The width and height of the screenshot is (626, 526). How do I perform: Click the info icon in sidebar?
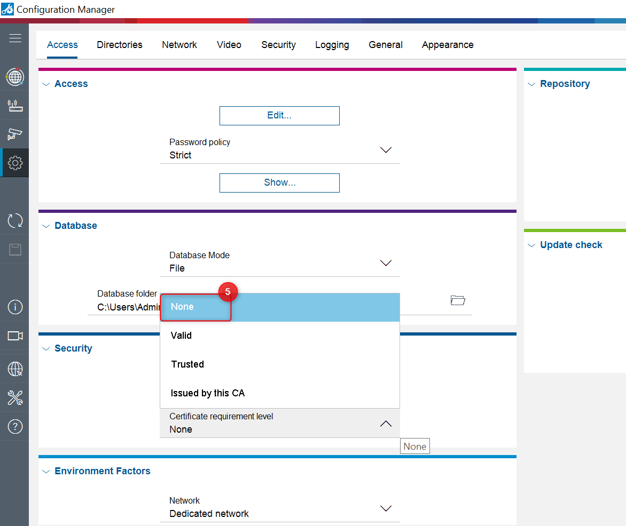click(14, 307)
